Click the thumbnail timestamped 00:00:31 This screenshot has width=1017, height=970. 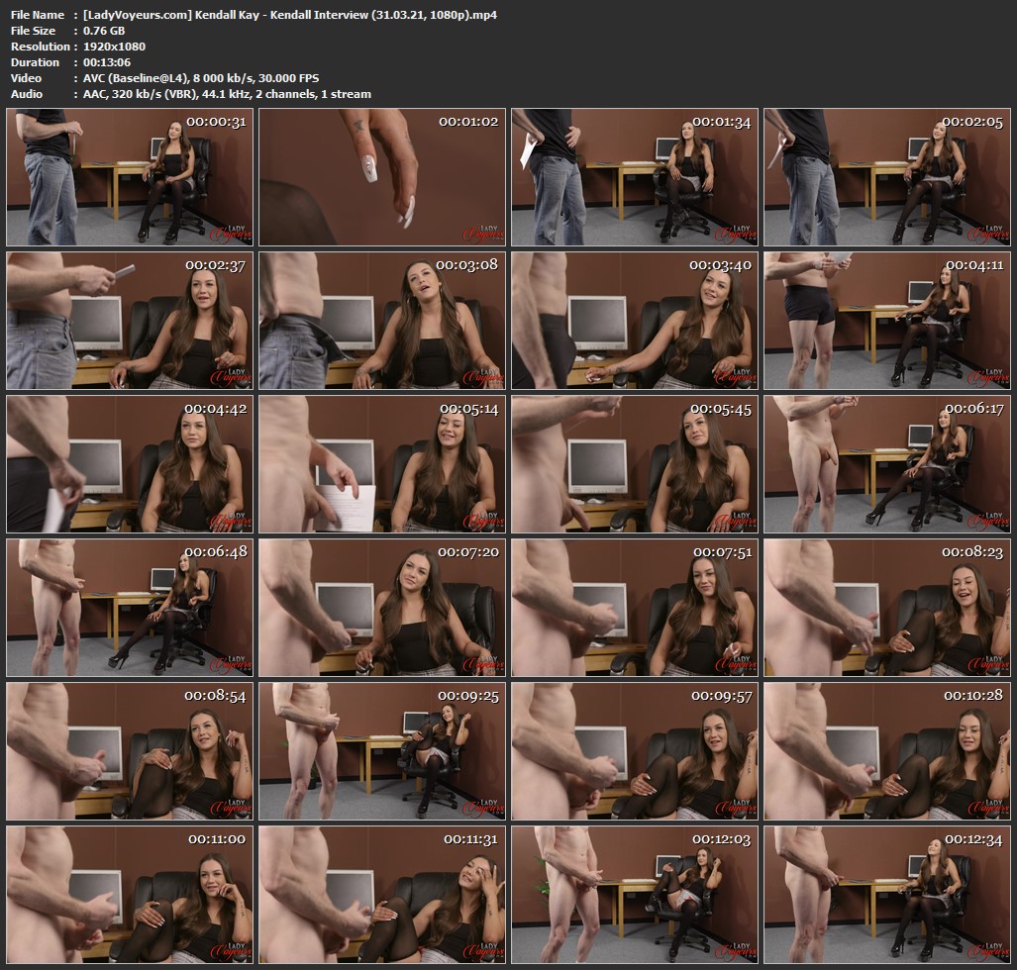[131, 176]
